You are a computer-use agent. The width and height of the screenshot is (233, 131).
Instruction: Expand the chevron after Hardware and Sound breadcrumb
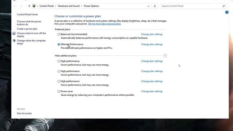82,6
